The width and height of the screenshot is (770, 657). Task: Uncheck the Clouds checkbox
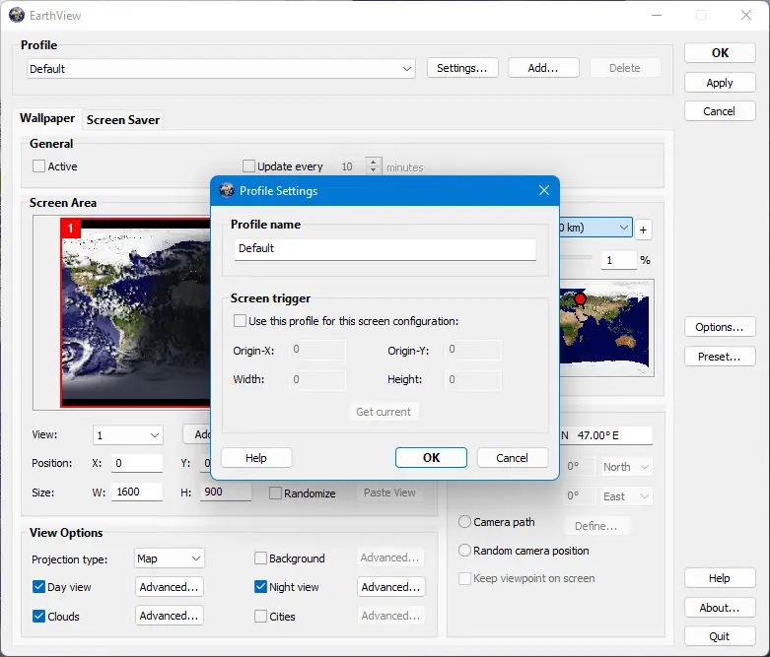tap(38, 617)
